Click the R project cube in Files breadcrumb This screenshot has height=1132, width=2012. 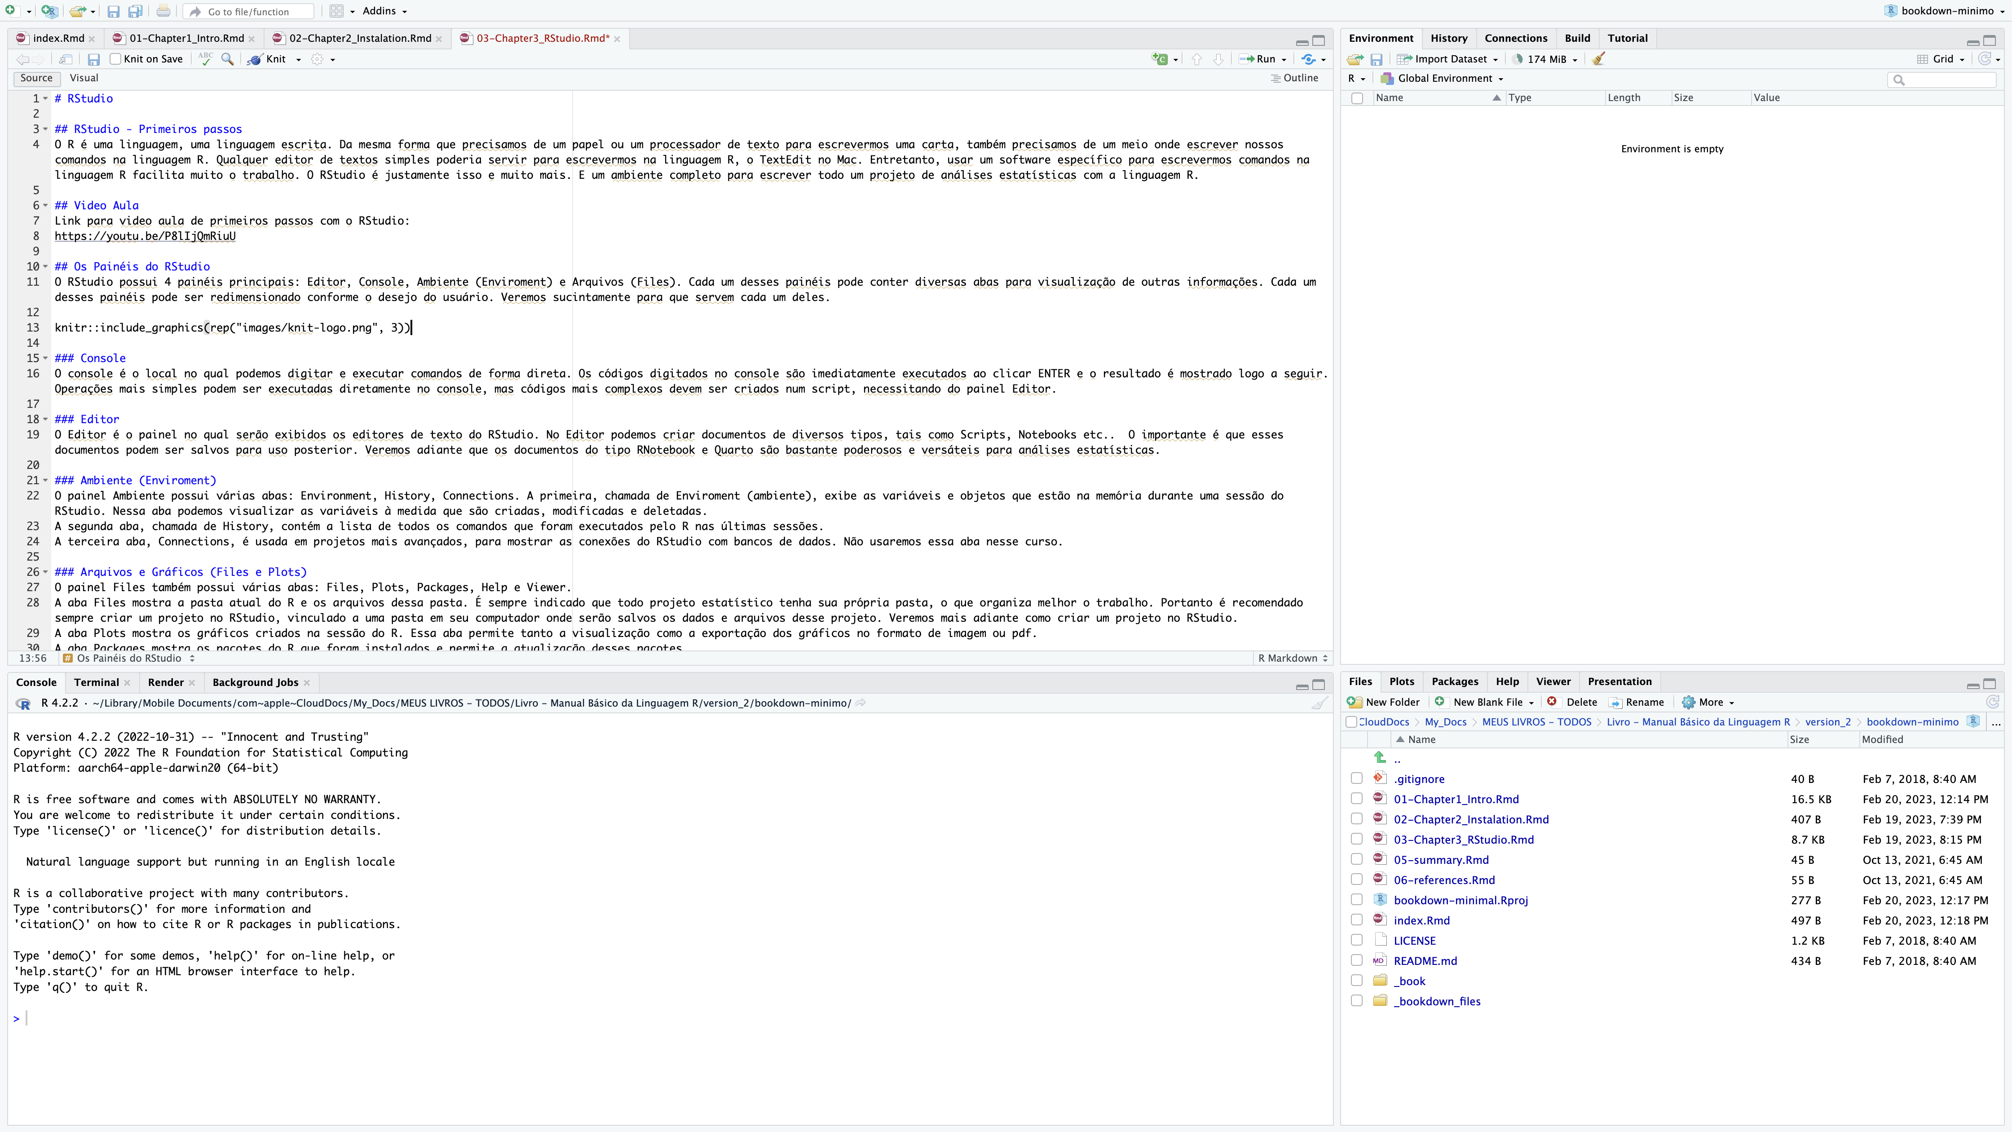pos(1973,722)
